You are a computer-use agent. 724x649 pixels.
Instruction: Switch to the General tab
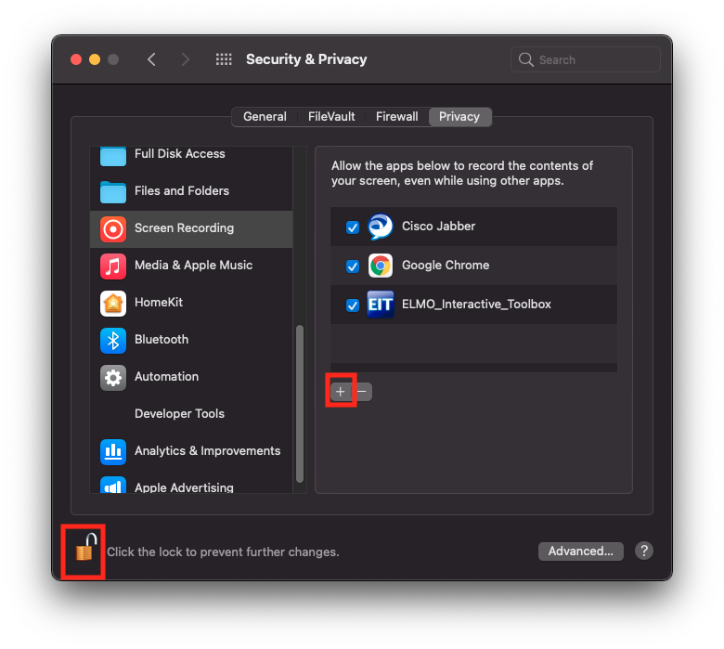(265, 116)
